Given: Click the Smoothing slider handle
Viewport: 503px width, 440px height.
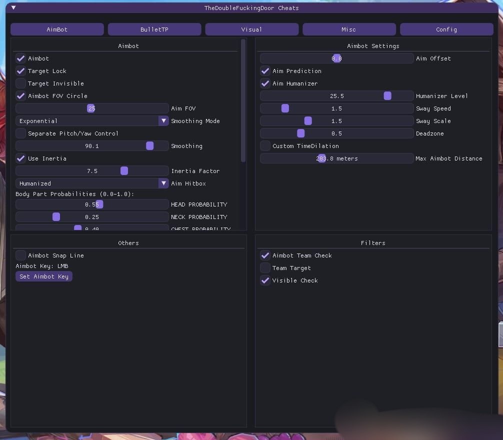Looking at the screenshot, I should point(149,146).
